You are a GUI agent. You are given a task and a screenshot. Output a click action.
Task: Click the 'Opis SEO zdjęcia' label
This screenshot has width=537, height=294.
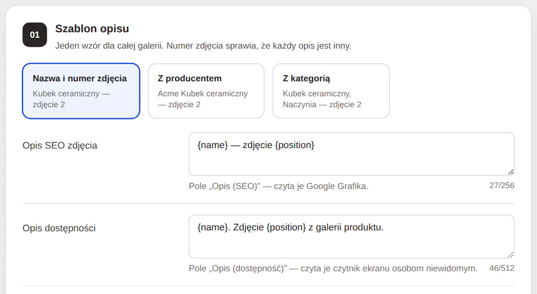(60, 145)
